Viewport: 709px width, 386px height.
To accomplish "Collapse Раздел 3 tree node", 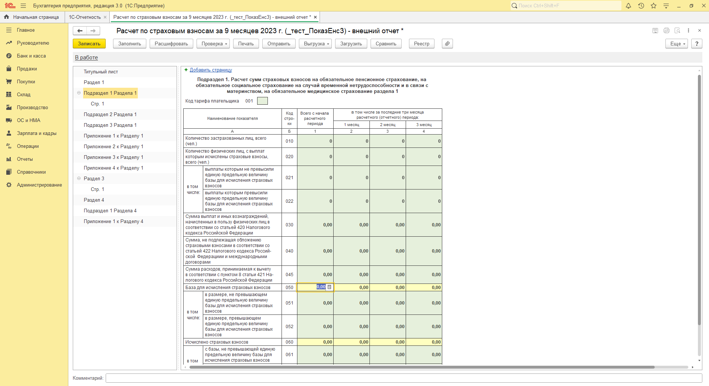I will pos(79,178).
